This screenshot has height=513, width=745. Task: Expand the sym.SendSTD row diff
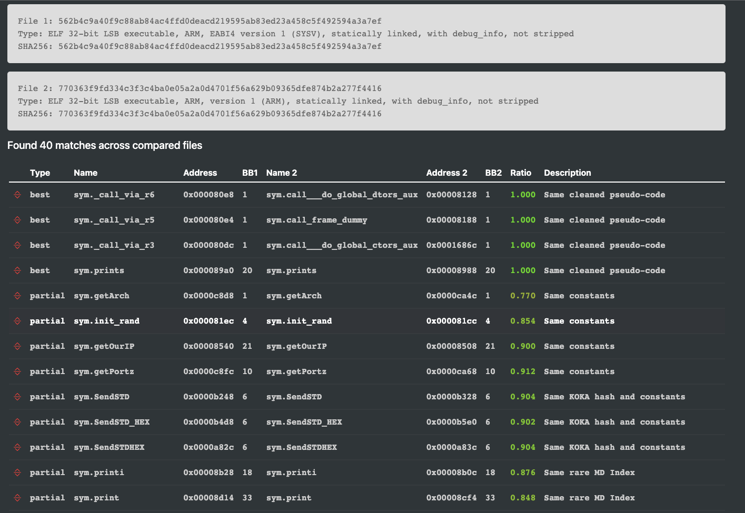click(17, 397)
